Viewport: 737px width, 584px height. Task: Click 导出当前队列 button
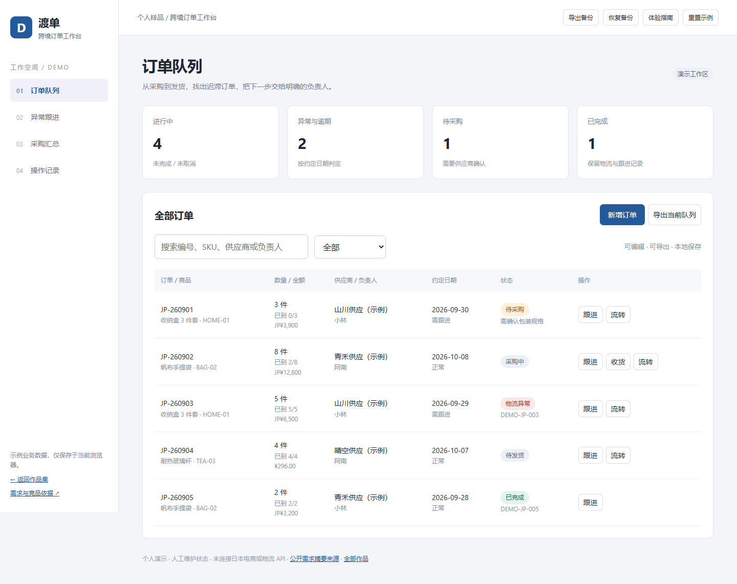pos(675,215)
